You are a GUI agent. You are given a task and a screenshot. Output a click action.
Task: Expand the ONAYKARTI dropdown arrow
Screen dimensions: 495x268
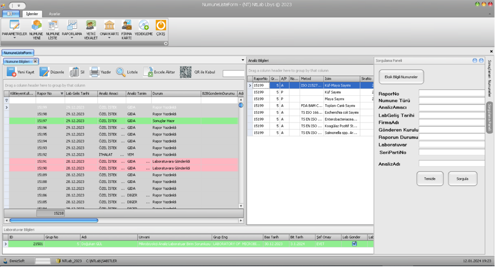click(x=109, y=38)
